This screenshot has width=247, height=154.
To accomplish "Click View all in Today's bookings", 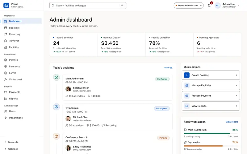I will [x=168, y=68].
